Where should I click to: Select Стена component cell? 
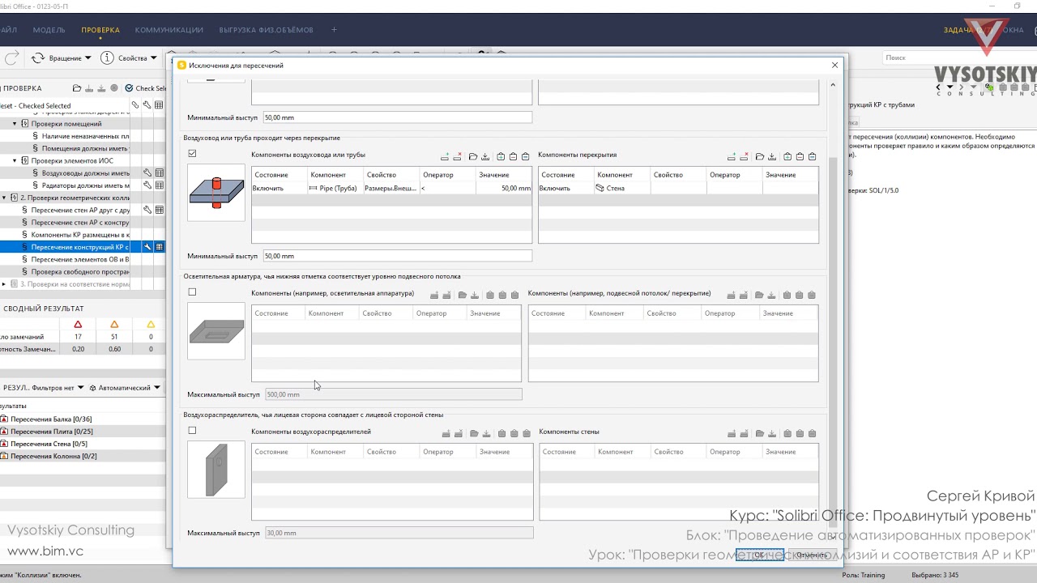click(622, 188)
